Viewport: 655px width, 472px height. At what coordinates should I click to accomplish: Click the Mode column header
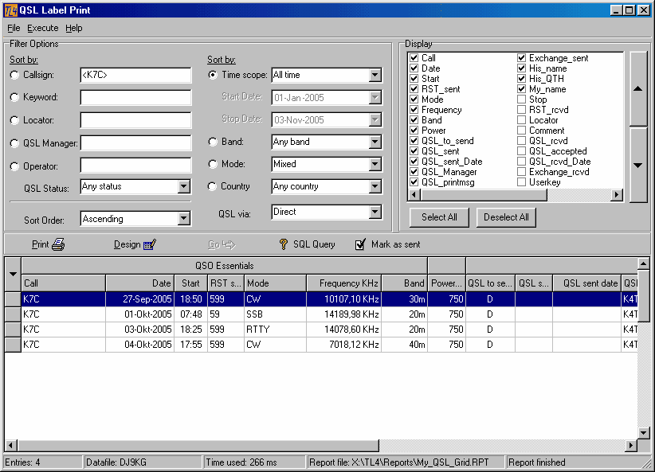tap(276, 283)
